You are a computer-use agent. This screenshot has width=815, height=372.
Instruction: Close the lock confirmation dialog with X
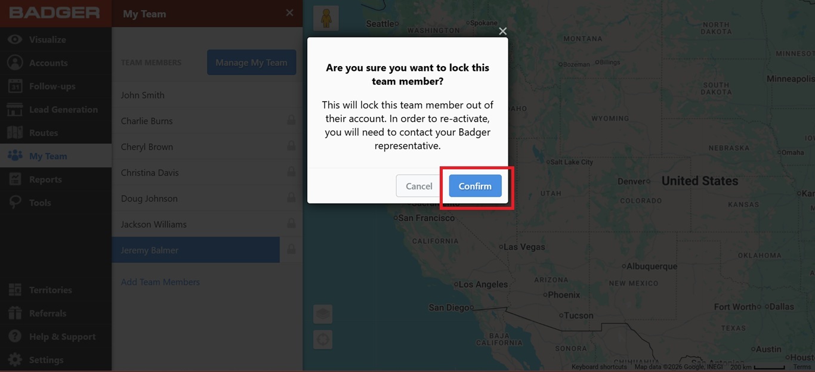coord(503,31)
